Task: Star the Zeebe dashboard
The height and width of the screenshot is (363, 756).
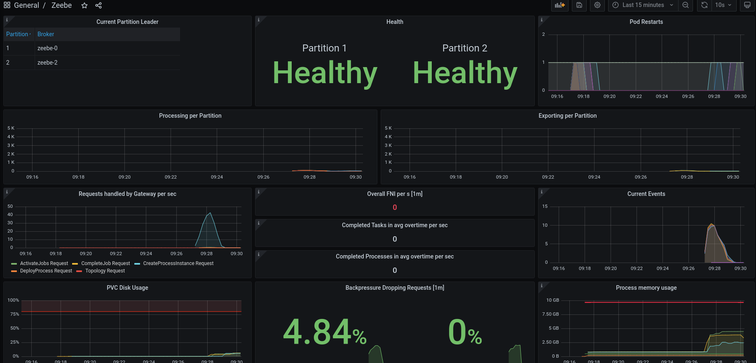Action: coord(84,5)
